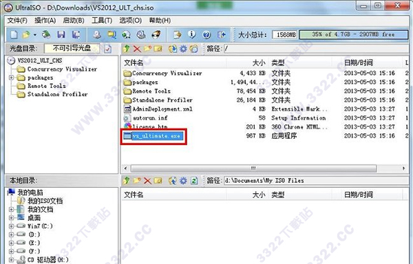Image resolution: width=413 pixels, height=264 pixels.
Task: Open CD/DVD drive from main toolbar
Action: point(46,34)
